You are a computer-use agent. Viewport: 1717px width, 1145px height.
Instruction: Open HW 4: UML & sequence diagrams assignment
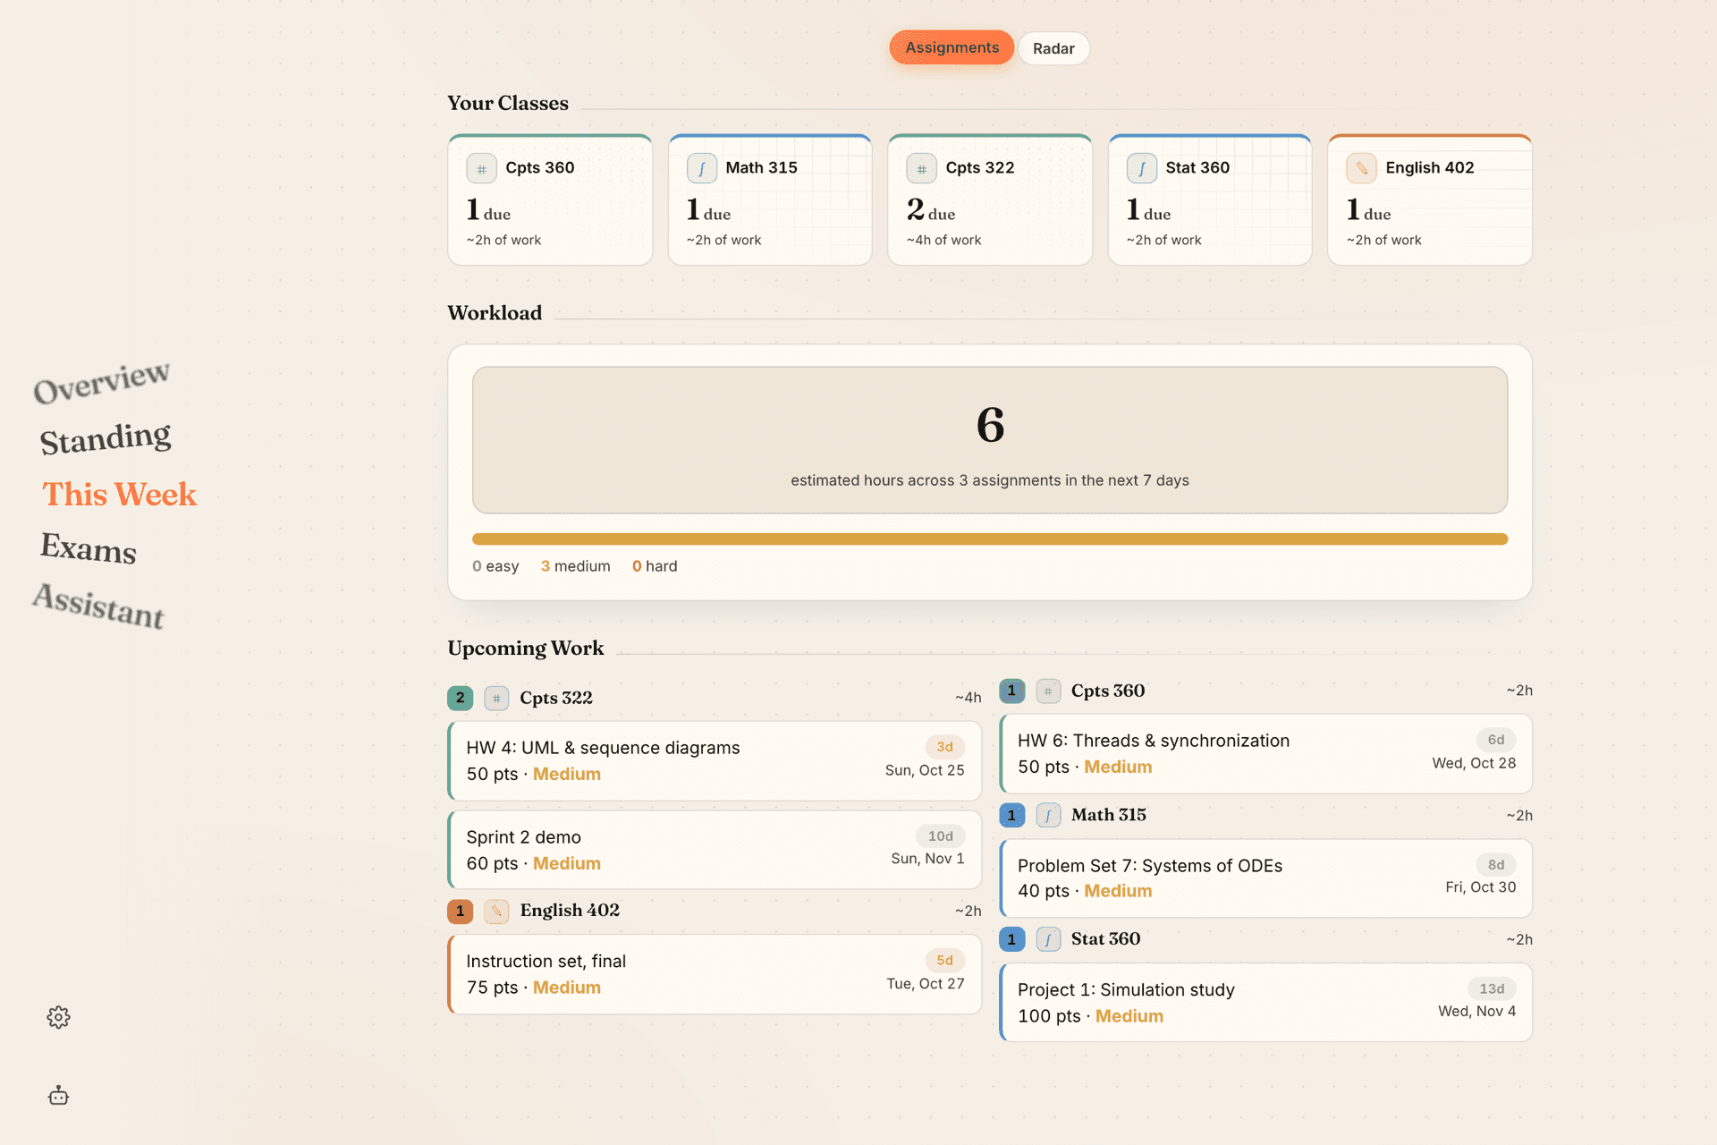(715, 761)
